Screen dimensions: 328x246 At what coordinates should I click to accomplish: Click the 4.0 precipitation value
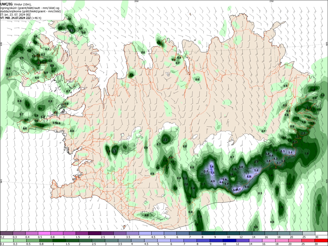click(247, 187)
